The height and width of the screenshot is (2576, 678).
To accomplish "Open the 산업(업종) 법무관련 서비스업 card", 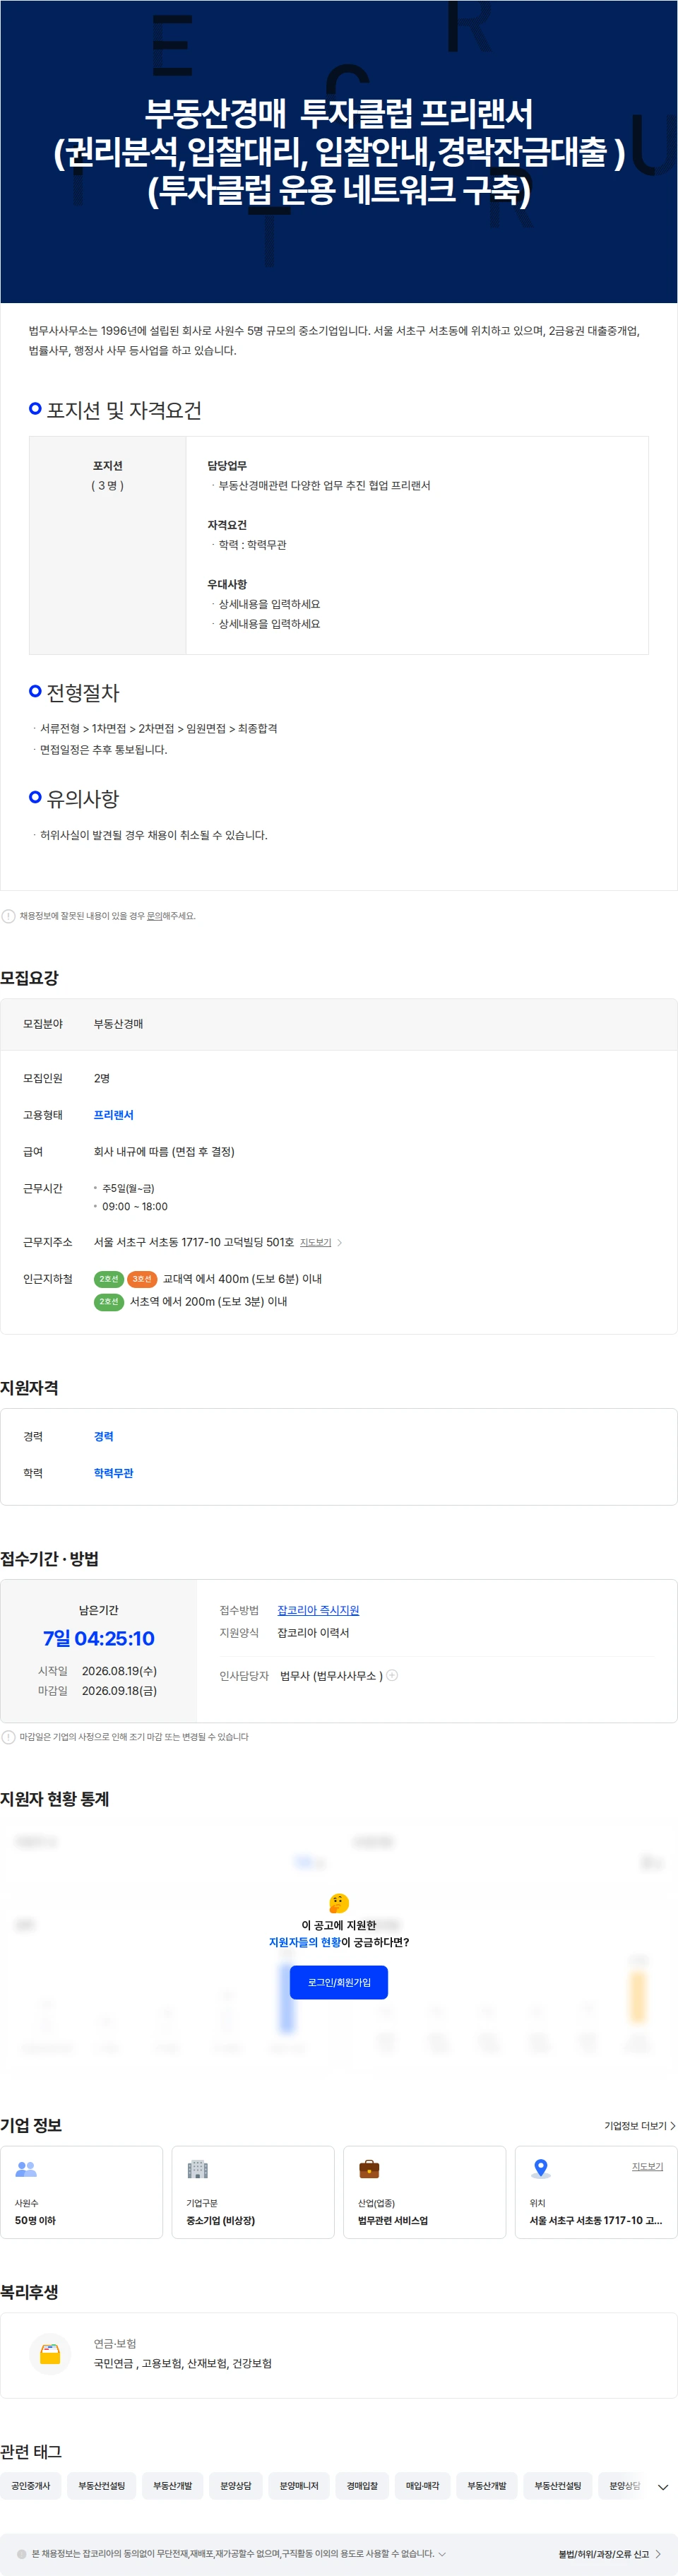I will [425, 2192].
